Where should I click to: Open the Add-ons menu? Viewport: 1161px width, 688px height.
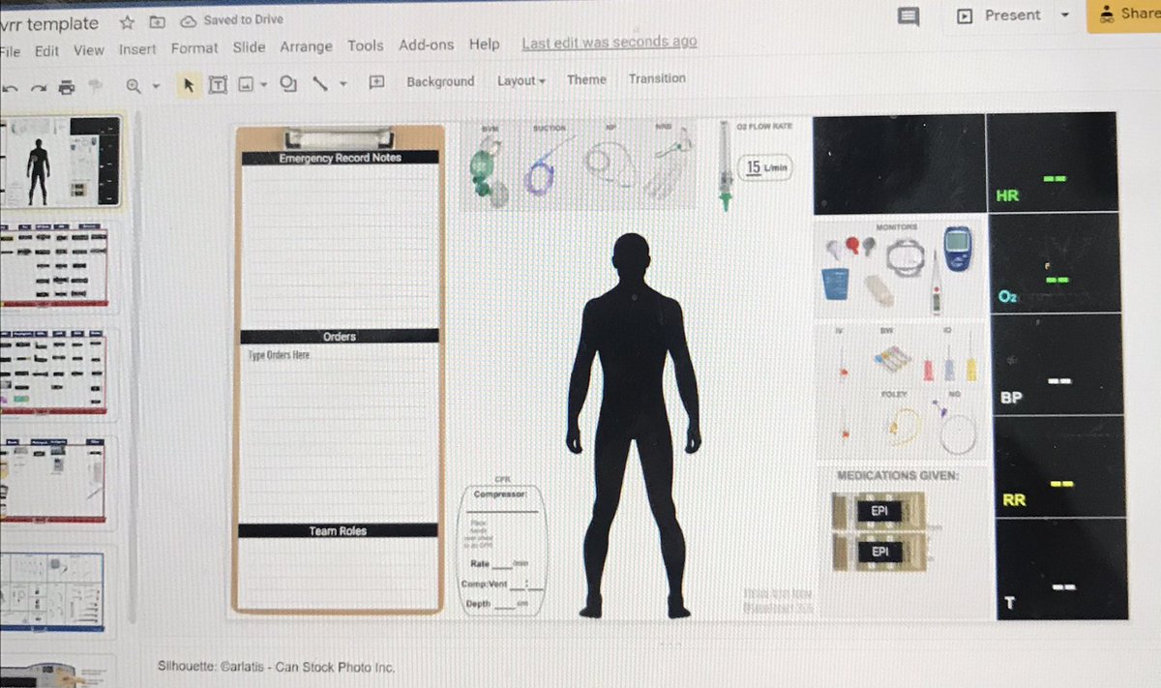point(426,45)
